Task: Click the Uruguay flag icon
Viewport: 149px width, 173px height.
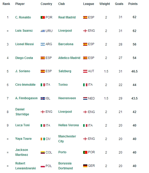Action: (43, 31)
